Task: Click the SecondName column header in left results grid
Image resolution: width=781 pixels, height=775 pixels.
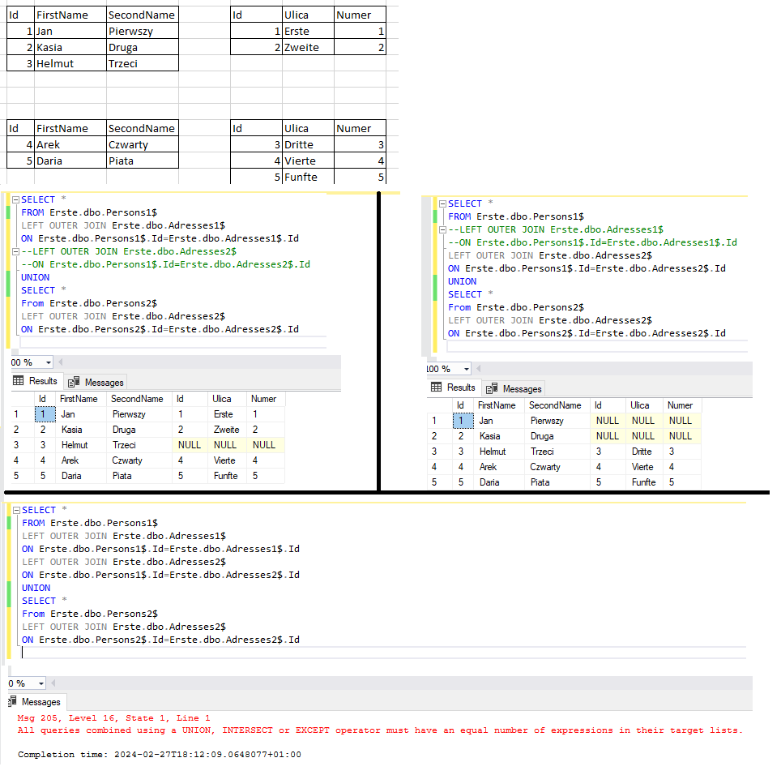Action: pyautogui.click(x=138, y=399)
